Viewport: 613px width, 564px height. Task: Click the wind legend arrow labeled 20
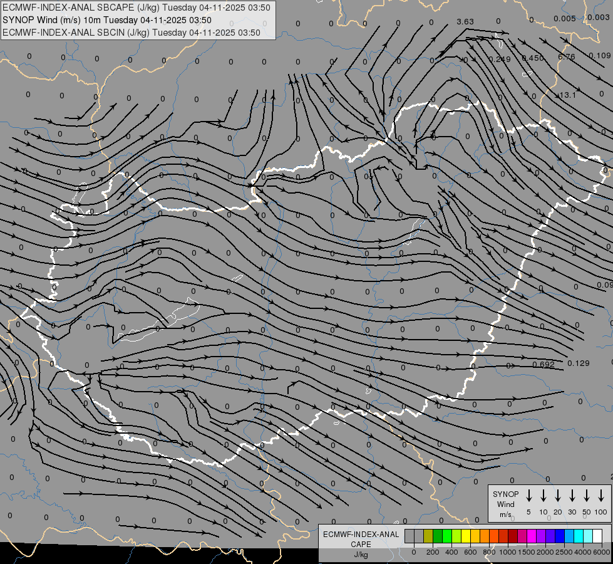(558, 496)
